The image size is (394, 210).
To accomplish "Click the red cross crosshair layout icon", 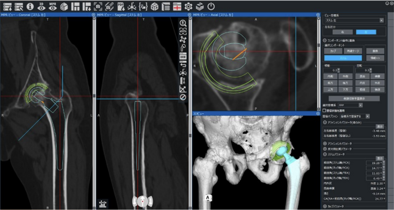I will coord(177,6).
